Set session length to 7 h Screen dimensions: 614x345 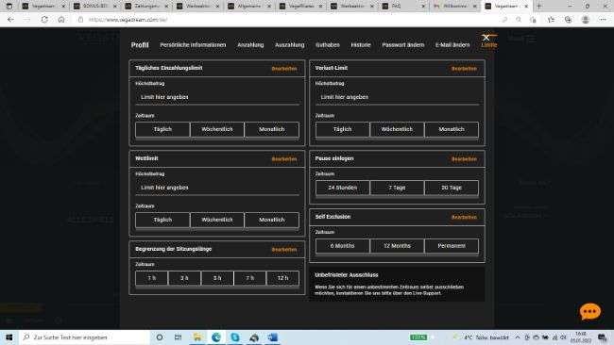coord(249,278)
